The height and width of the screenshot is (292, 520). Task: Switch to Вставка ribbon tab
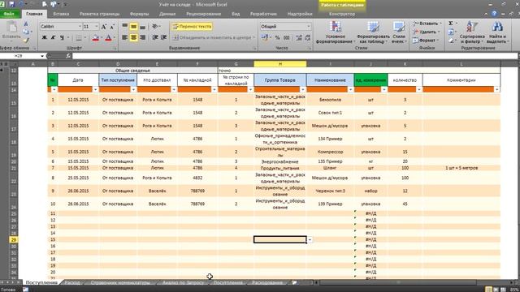[61, 14]
